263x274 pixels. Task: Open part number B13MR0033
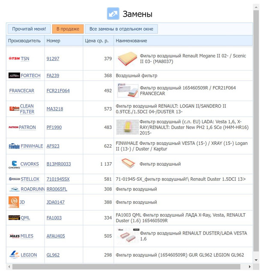pos(59,164)
